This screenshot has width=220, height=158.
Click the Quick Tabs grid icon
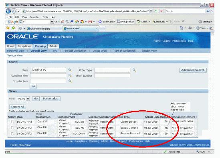[20, 28]
